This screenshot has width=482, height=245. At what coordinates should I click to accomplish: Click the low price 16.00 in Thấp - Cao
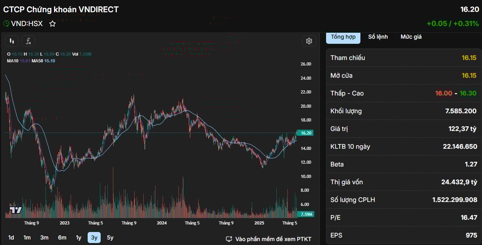444,93
